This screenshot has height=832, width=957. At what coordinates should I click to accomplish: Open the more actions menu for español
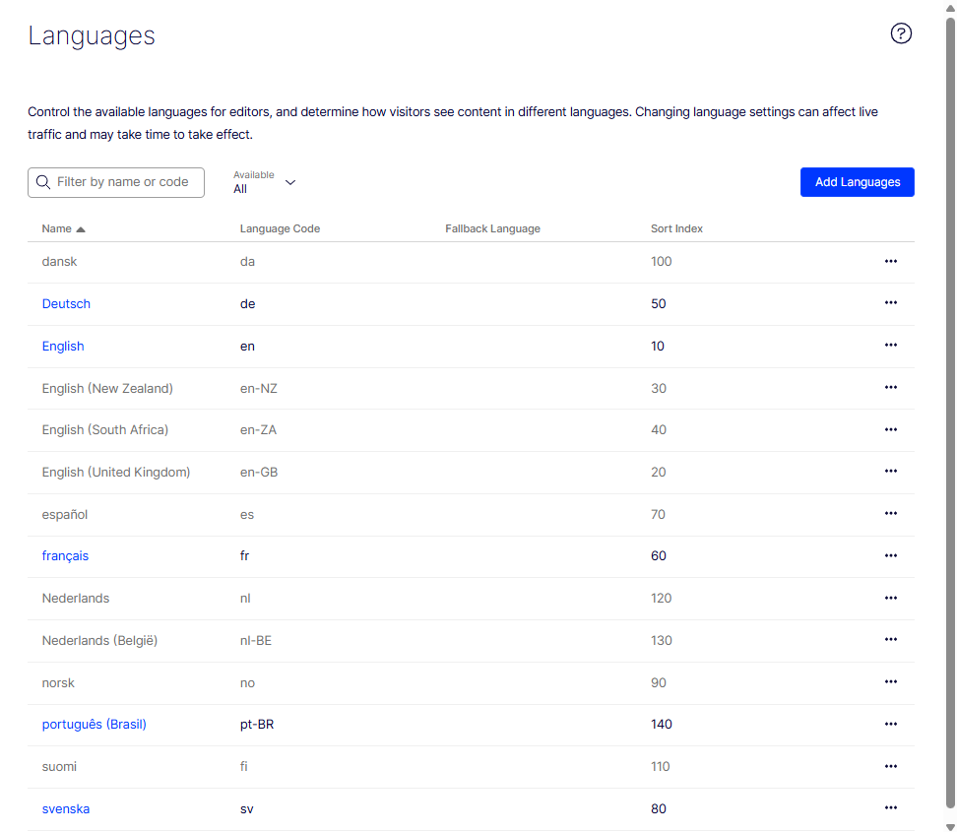tap(890, 514)
